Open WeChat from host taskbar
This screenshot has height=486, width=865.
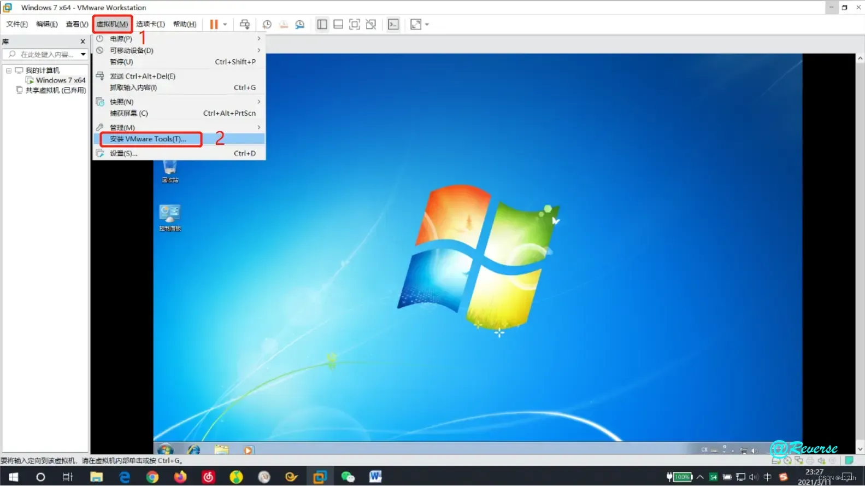pyautogui.click(x=348, y=477)
